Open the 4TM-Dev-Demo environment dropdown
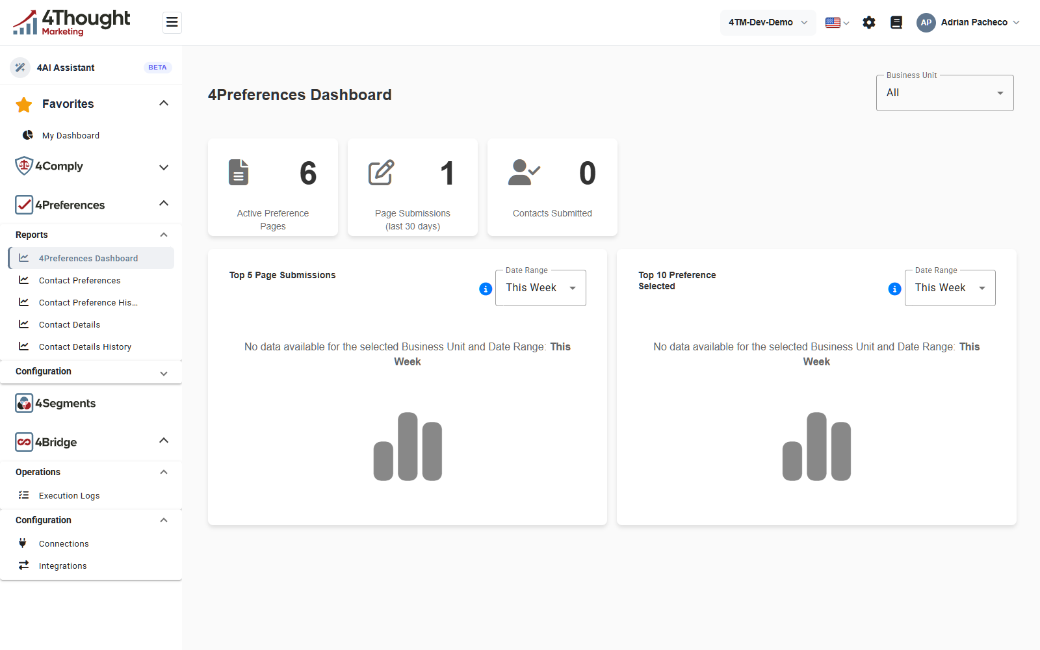Screen dimensions: 1040x650 pyautogui.click(x=768, y=22)
